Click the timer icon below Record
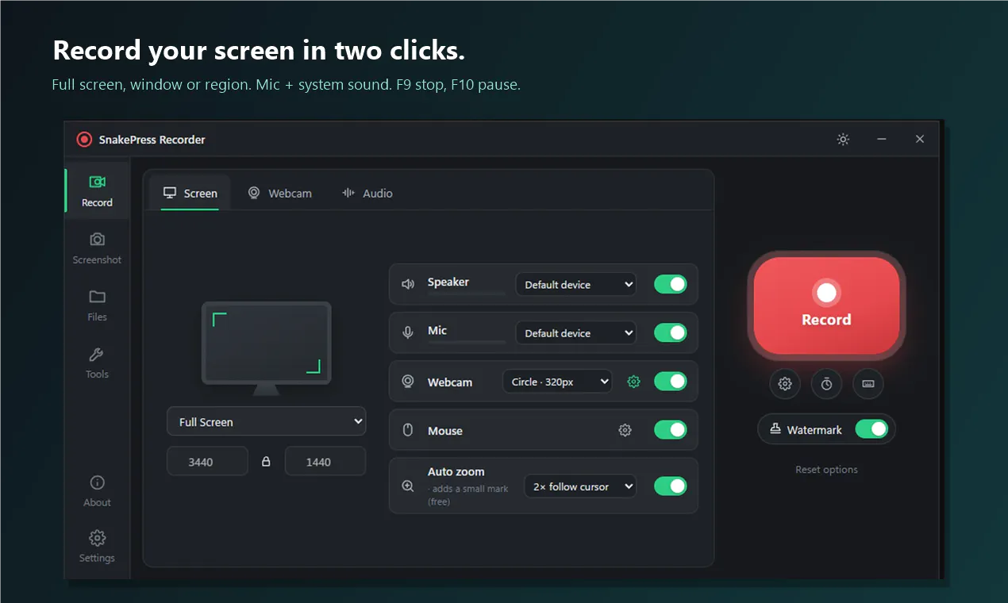 [826, 384]
